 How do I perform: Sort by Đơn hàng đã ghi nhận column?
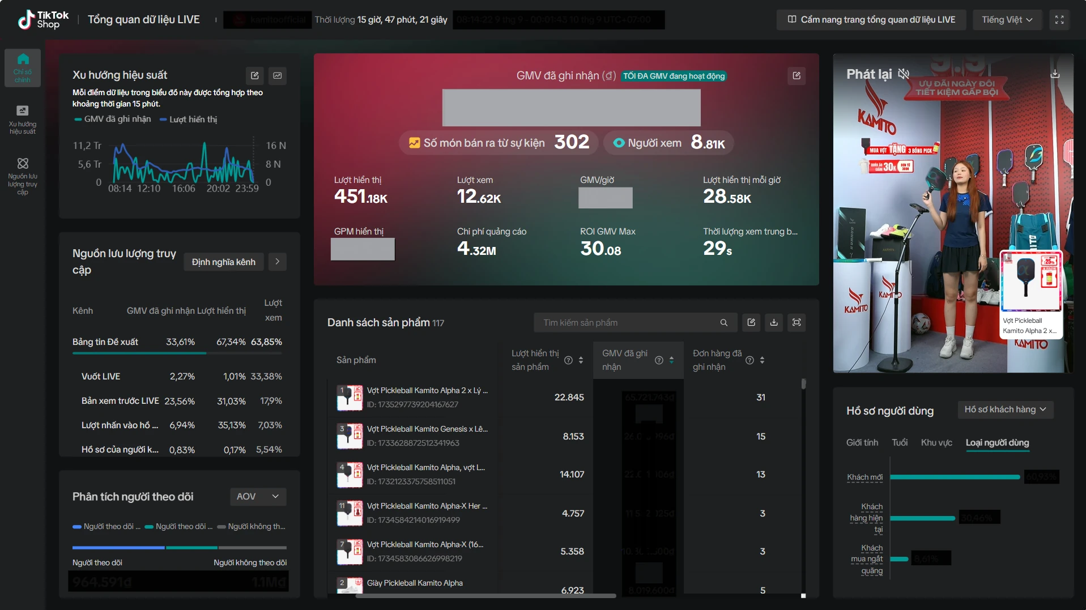762,360
